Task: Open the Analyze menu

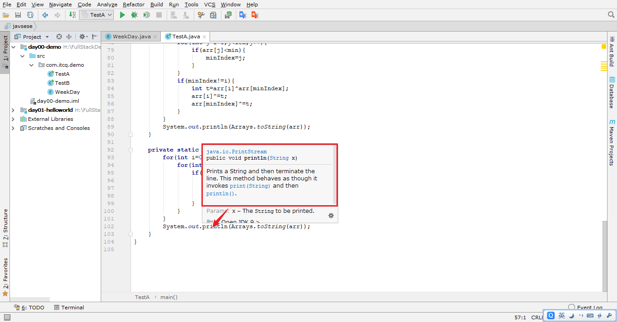Action: tap(107, 4)
